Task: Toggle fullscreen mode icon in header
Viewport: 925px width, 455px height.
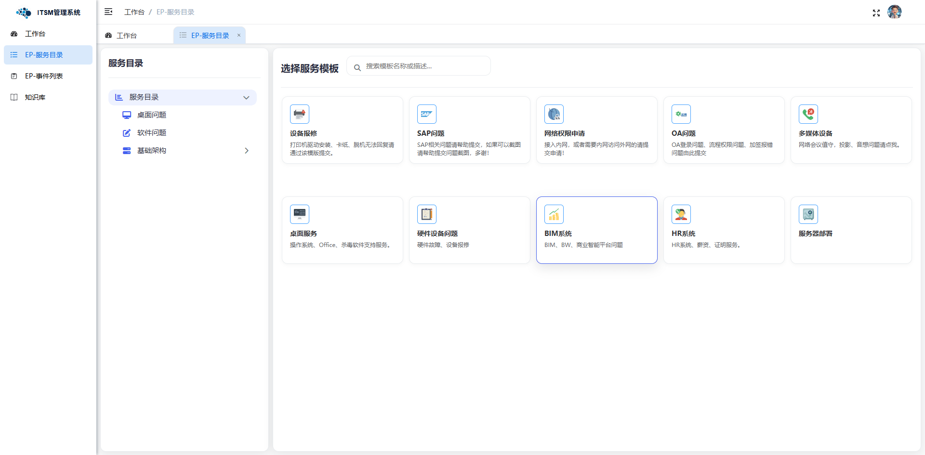Action: [x=876, y=13]
